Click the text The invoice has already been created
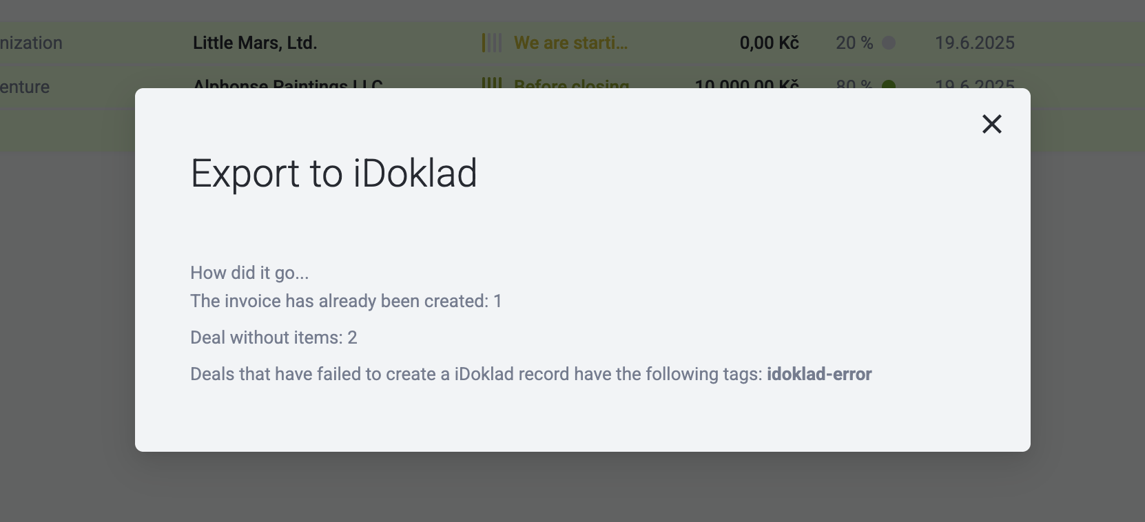This screenshot has height=522, width=1145. 335,301
